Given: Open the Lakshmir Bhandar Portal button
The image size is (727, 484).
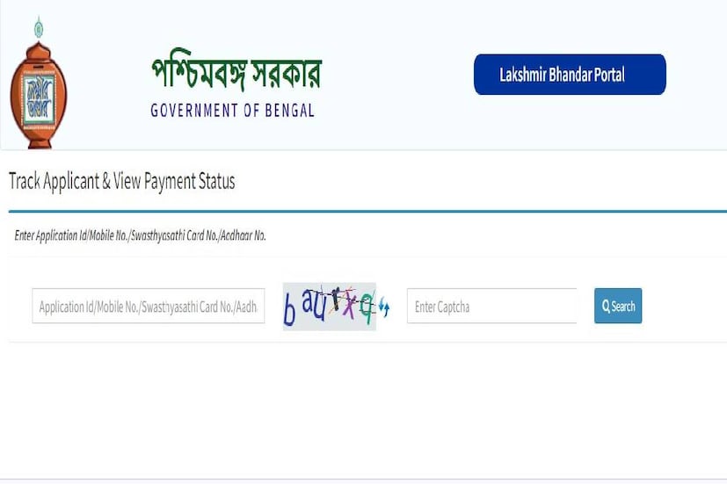Looking at the screenshot, I should tap(570, 75).
